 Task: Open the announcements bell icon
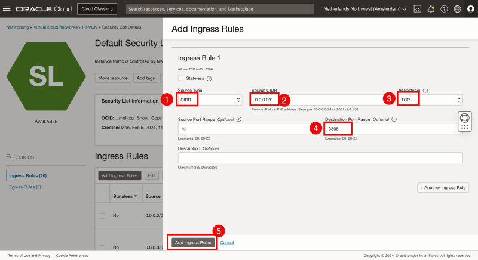click(431, 9)
